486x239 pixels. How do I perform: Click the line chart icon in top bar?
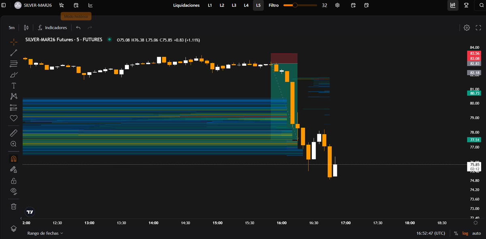tap(90, 5)
